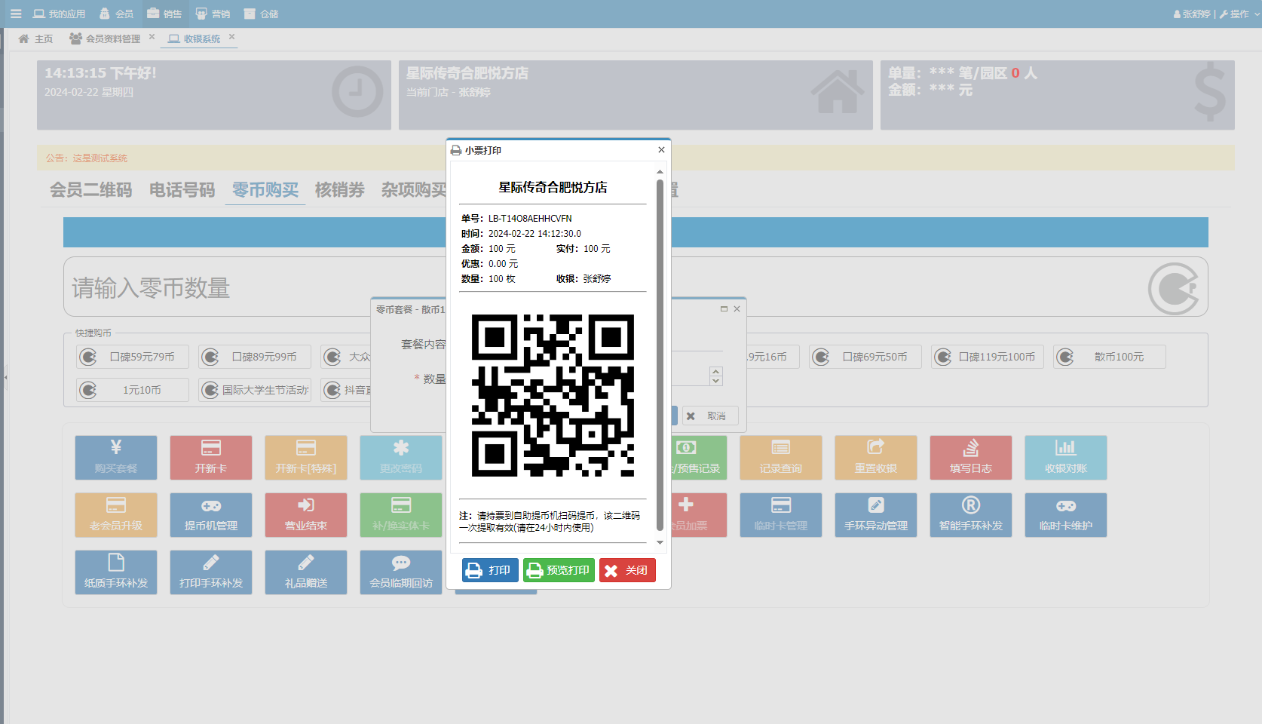
Task: Open the 填写日志 tile
Action: tap(971, 458)
